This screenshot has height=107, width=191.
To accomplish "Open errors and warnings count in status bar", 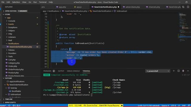I will [16, 106].
